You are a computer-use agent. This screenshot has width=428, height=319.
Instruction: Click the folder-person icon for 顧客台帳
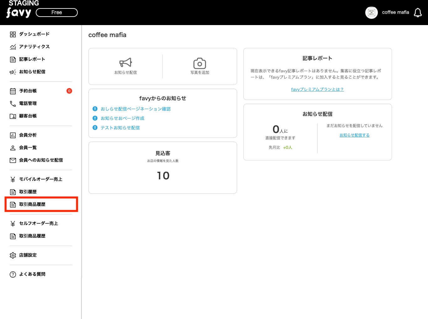[x=13, y=116]
